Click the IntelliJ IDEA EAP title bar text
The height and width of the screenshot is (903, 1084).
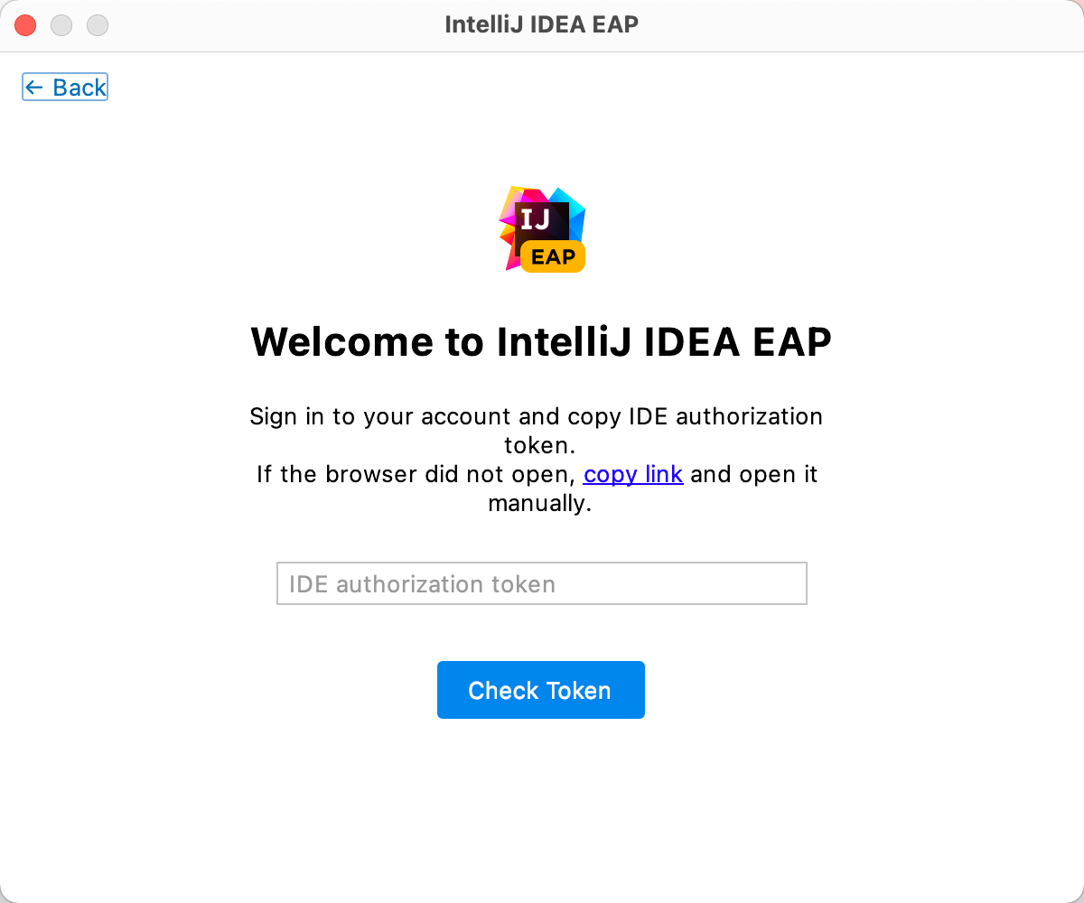pyautogui.click(x=540, y=24)
